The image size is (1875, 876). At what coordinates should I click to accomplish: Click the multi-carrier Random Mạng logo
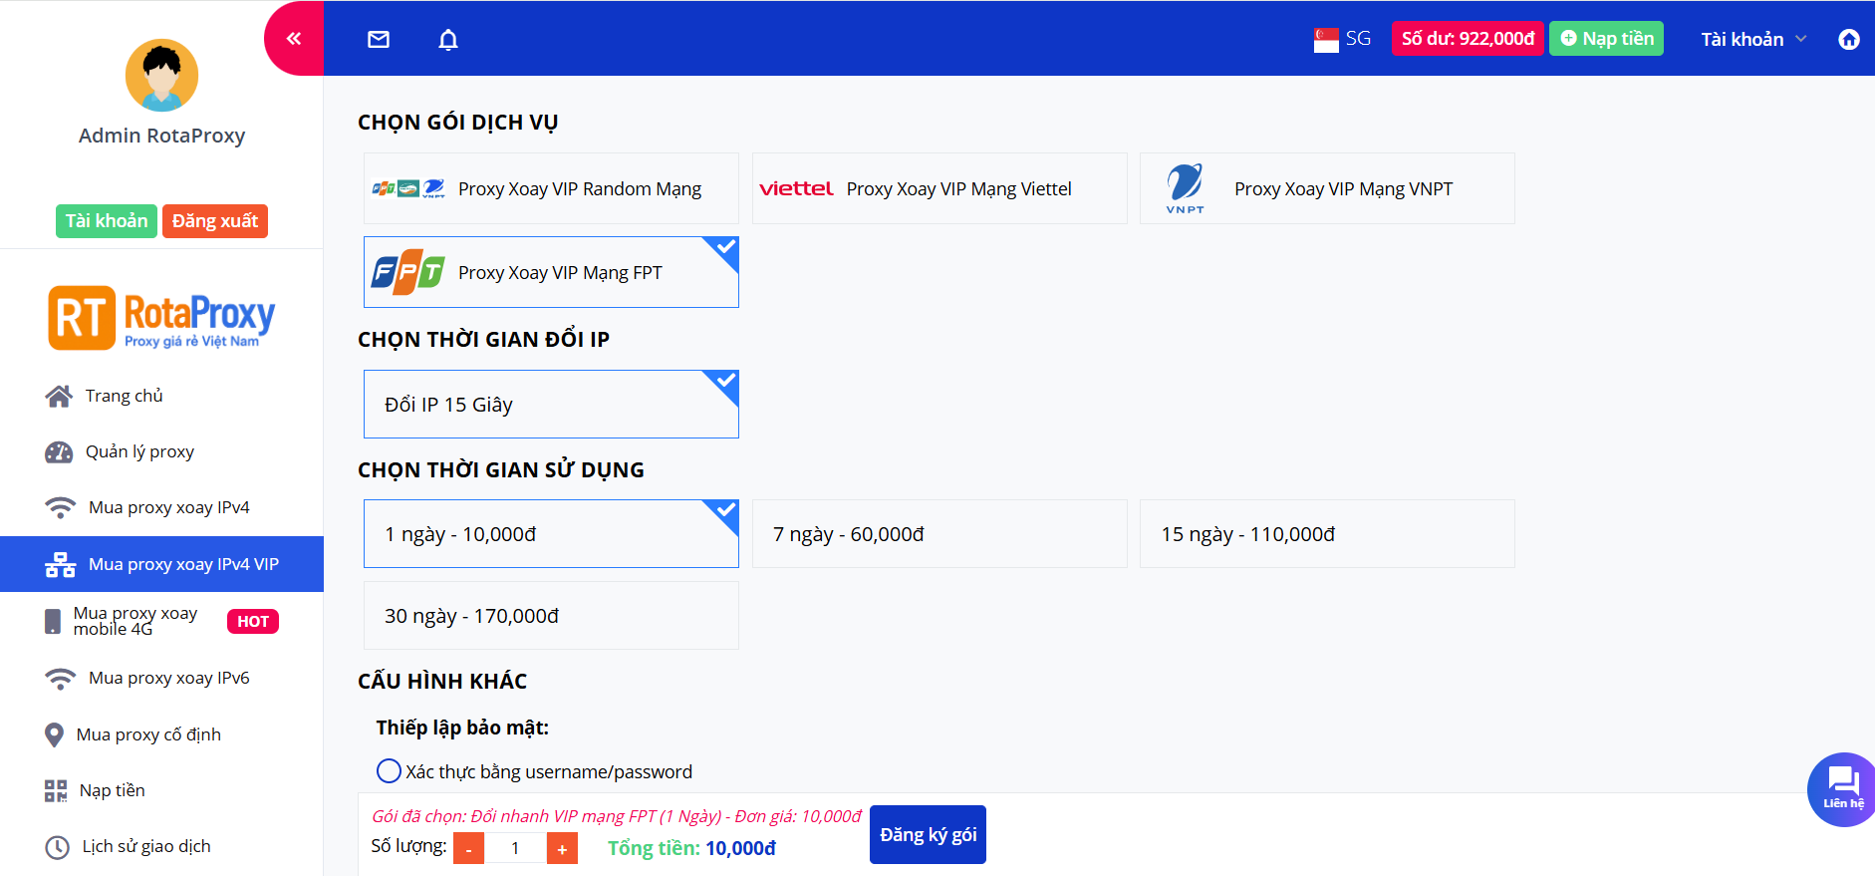(408, 188)
